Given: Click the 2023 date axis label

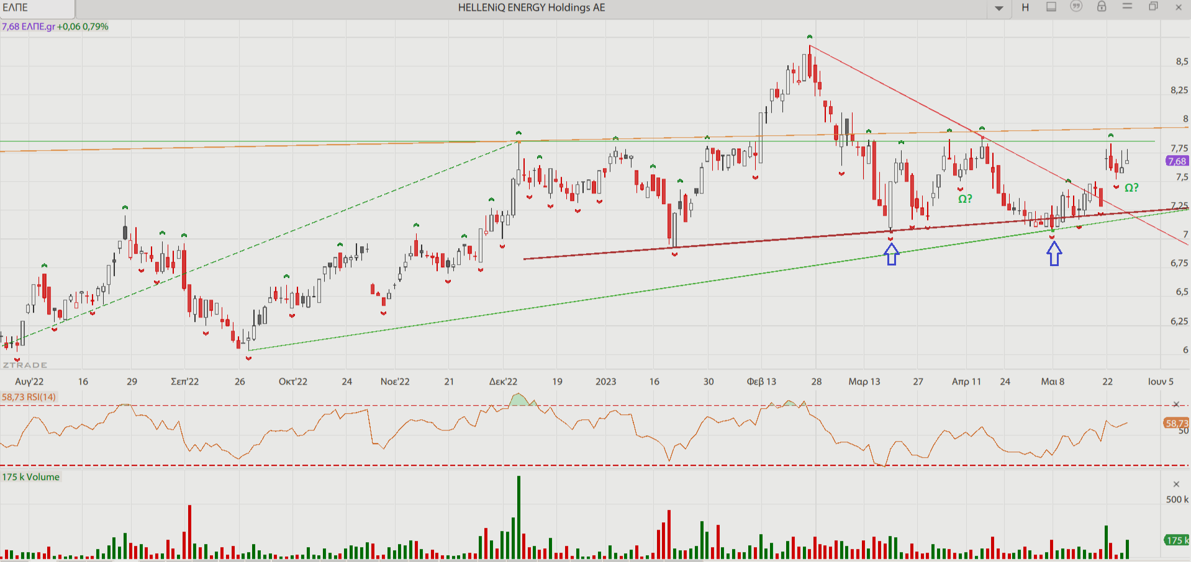Looking at the screenshot, I should point(605,381).
